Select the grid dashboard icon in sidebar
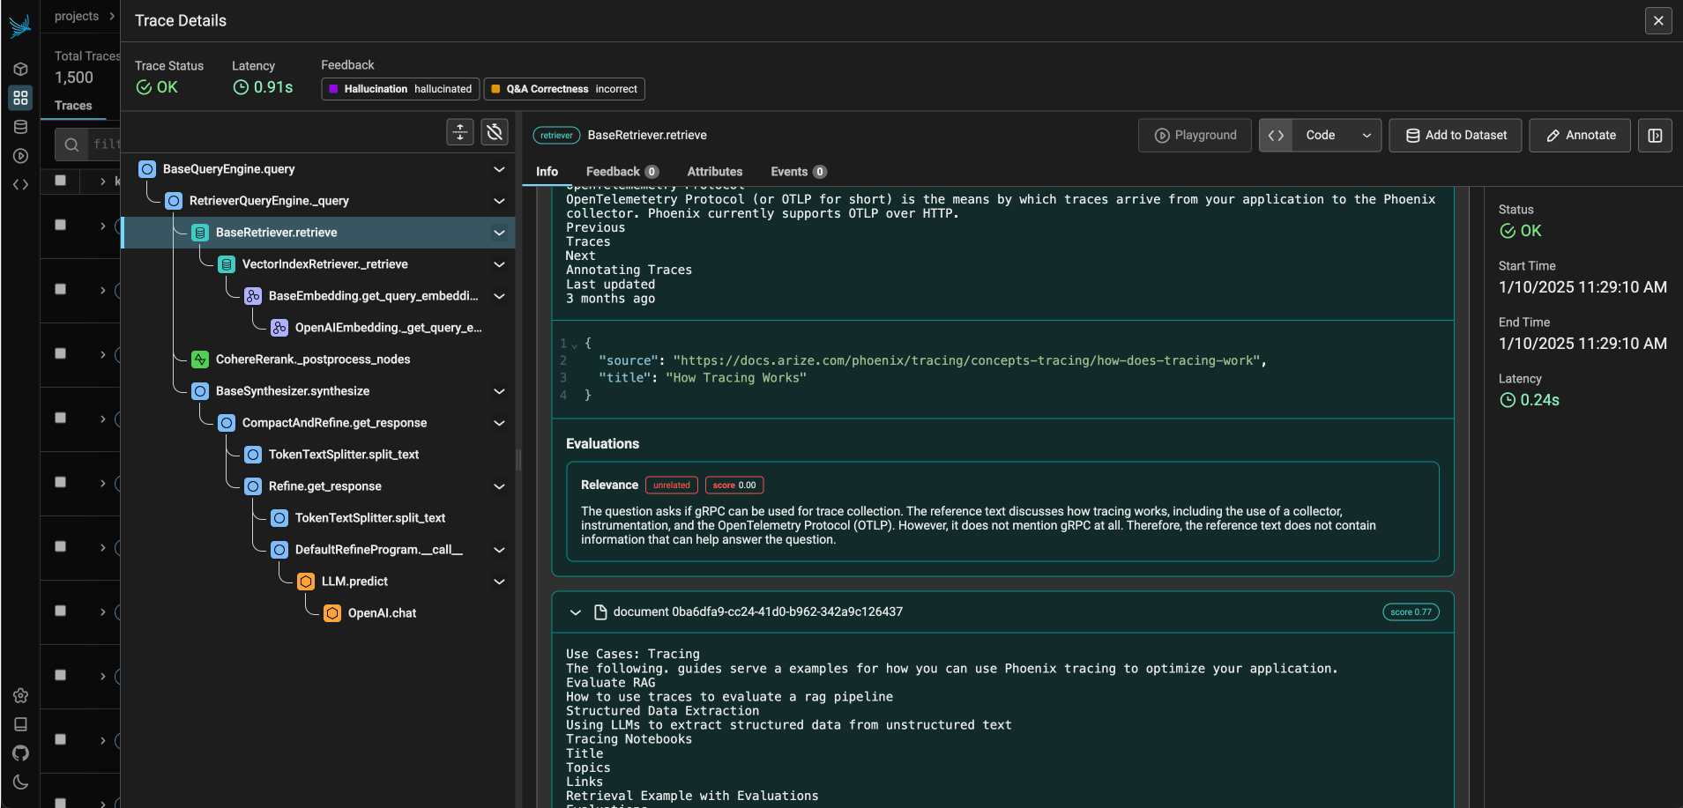Screen dimensions: 1683x808 [x=20, y=98]
